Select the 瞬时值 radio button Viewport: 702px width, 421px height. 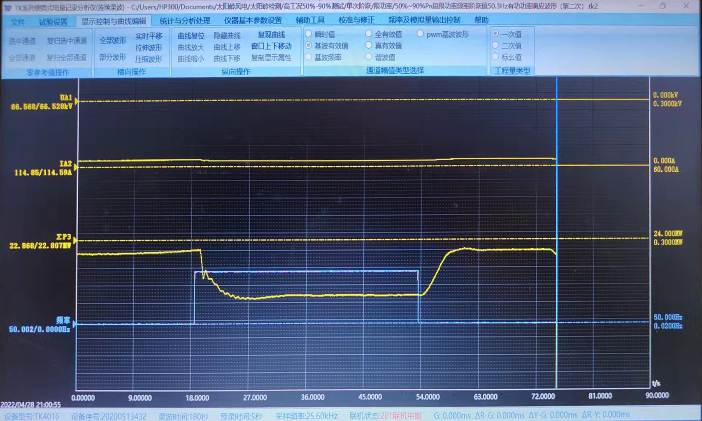point(309,34)
